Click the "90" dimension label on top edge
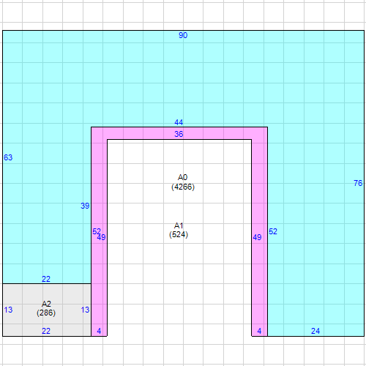This screenshot has width=366, height=366. click(x=183, y=35)
